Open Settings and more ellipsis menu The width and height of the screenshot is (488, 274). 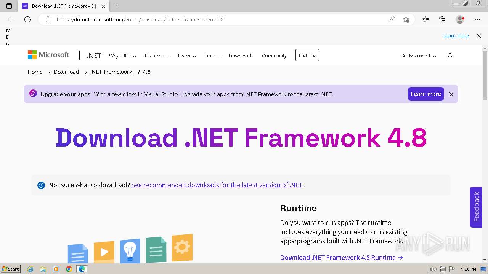[x=477, y=19]
